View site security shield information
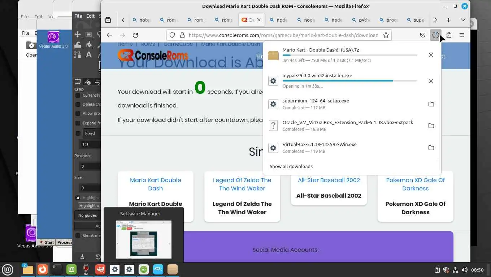This screenshot has width=491, height=277. click(x=172, y=35)
